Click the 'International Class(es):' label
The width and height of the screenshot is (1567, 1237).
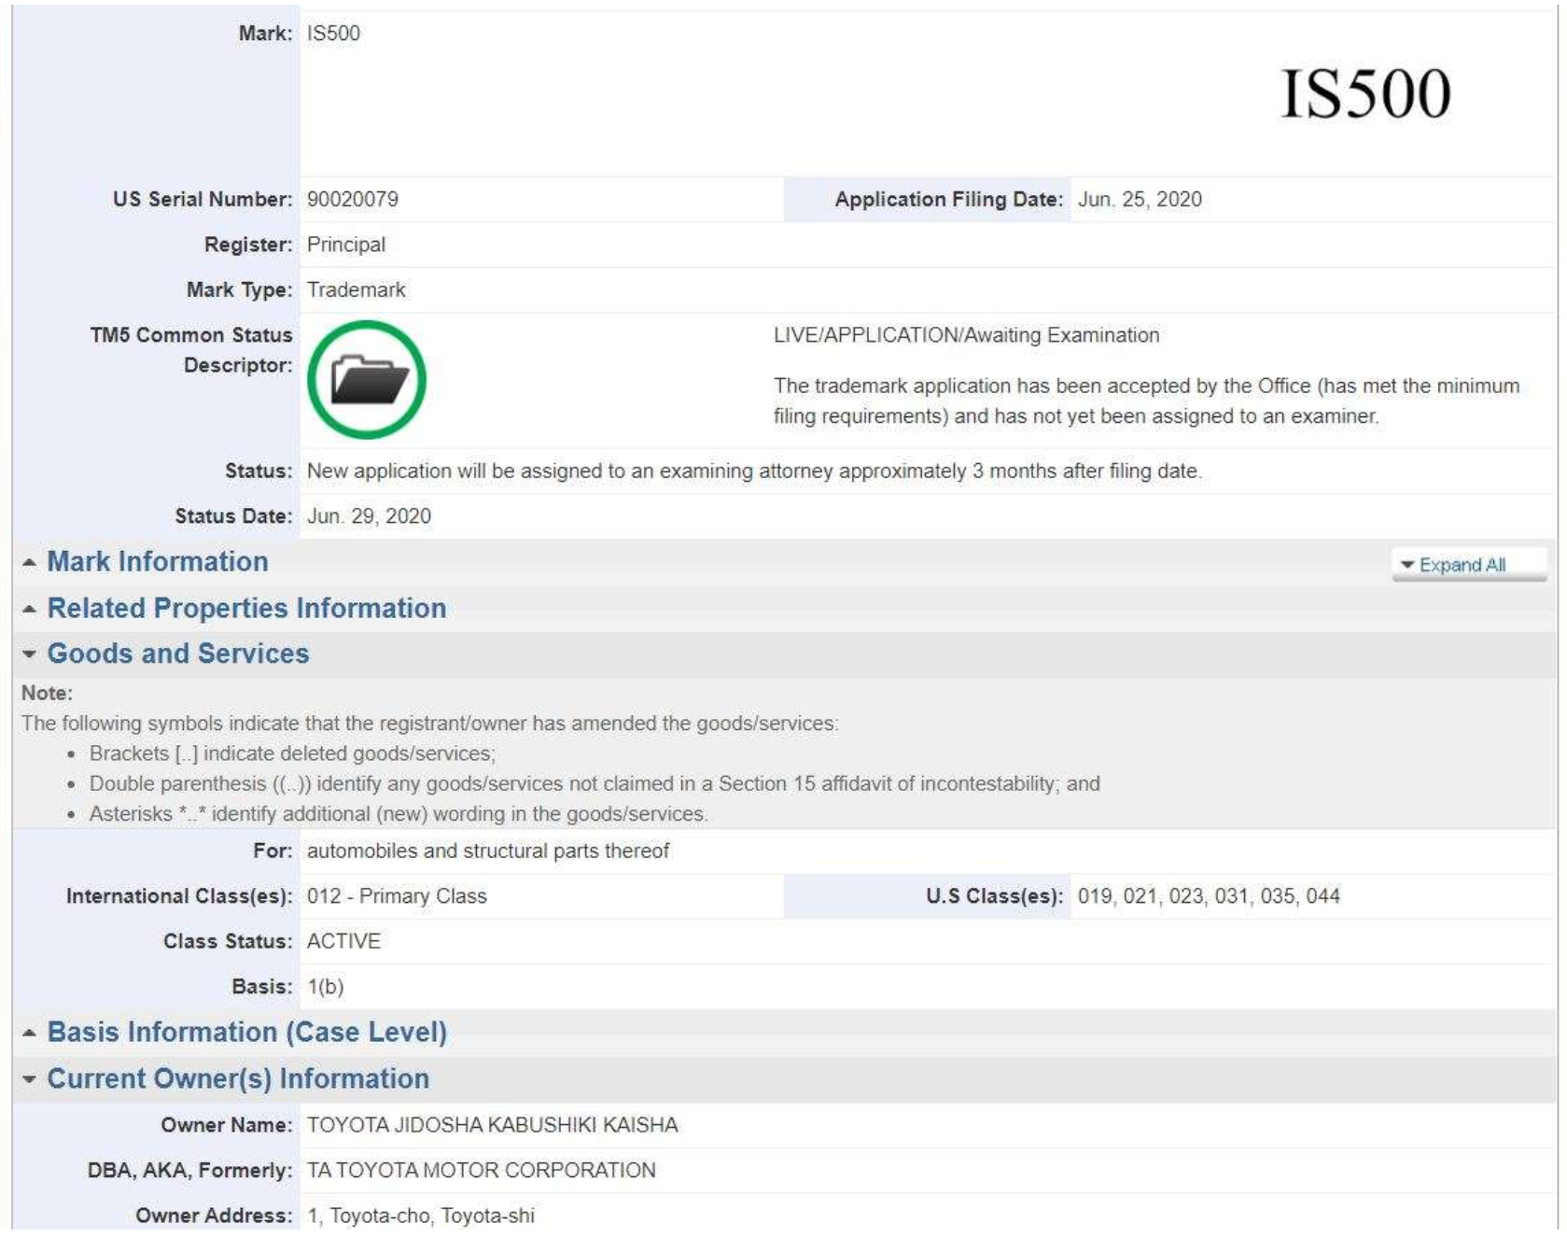point(179,896)
